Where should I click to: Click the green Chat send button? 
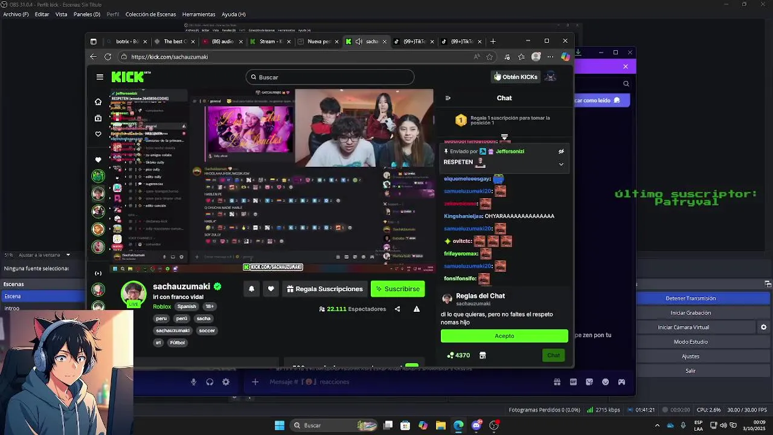pyautogui.click(x=553, y=355)
